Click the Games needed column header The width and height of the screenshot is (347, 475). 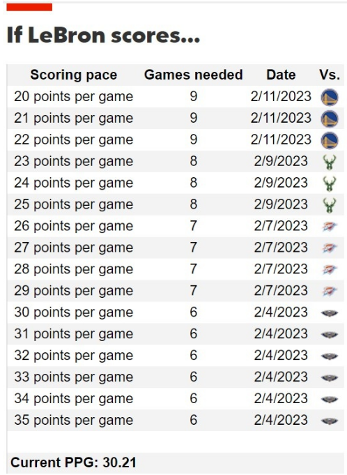(x=193, y=75)
